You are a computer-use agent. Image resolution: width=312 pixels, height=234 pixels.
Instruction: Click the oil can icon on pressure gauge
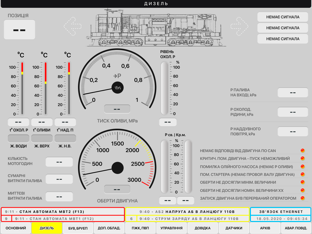[x=118, y=88]
